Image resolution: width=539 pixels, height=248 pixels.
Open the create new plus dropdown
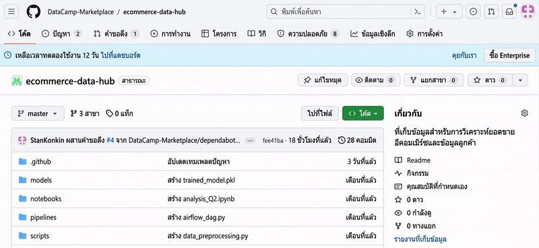pos(449,11)
